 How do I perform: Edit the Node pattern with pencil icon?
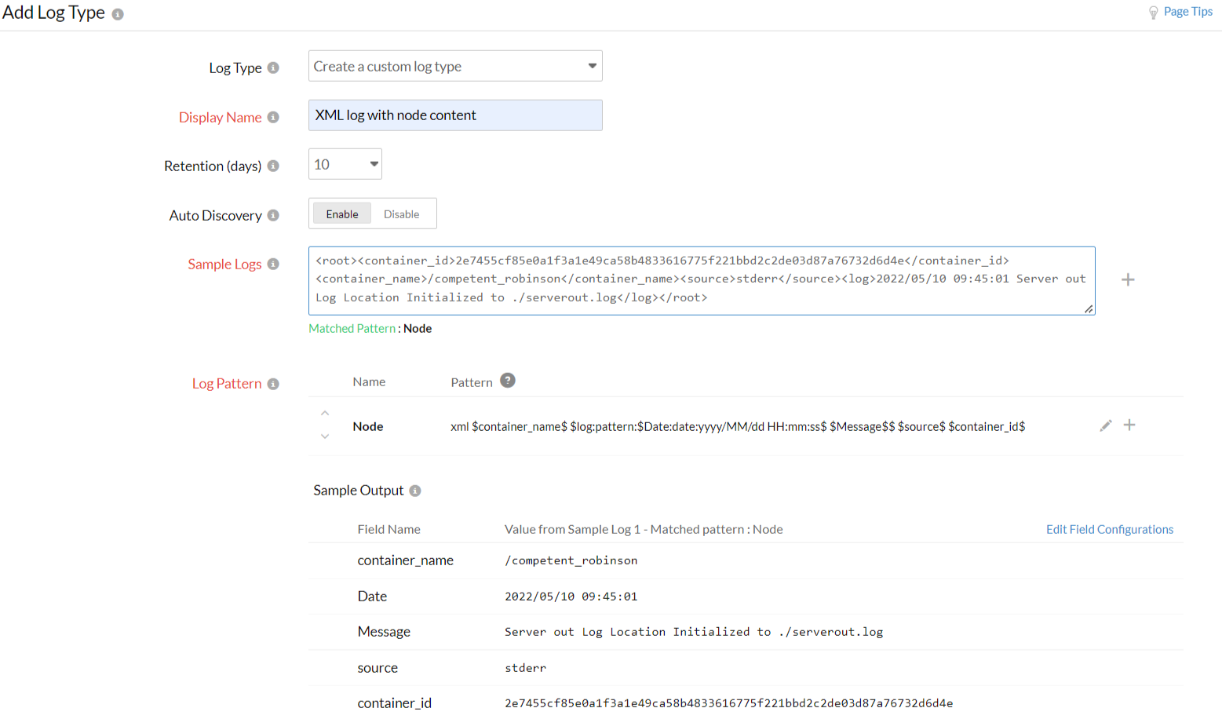[1105, 425]
